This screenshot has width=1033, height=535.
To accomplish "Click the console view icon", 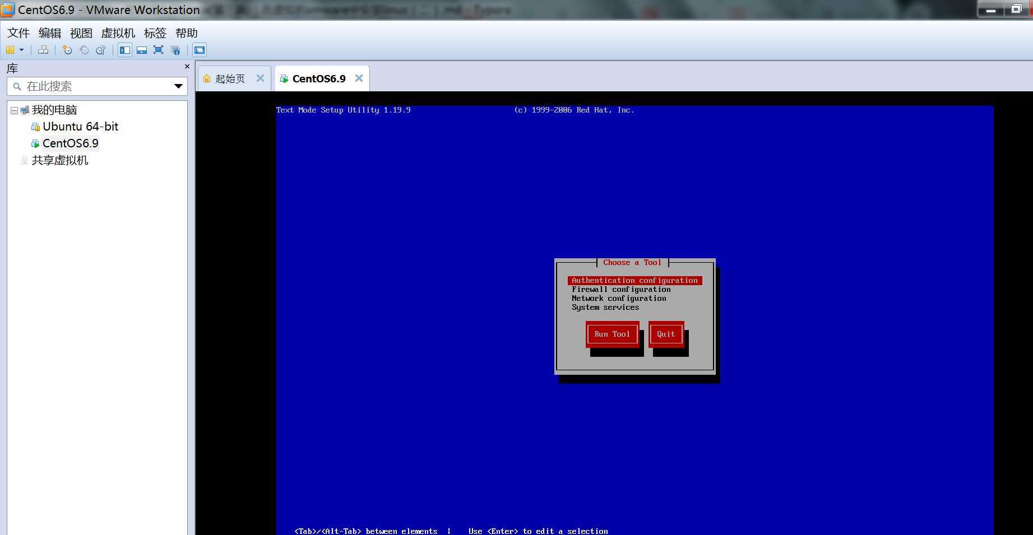I will point(200,50).
